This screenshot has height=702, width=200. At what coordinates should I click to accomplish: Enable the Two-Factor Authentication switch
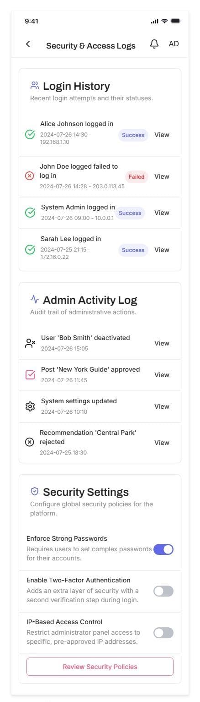coord(163,591)
